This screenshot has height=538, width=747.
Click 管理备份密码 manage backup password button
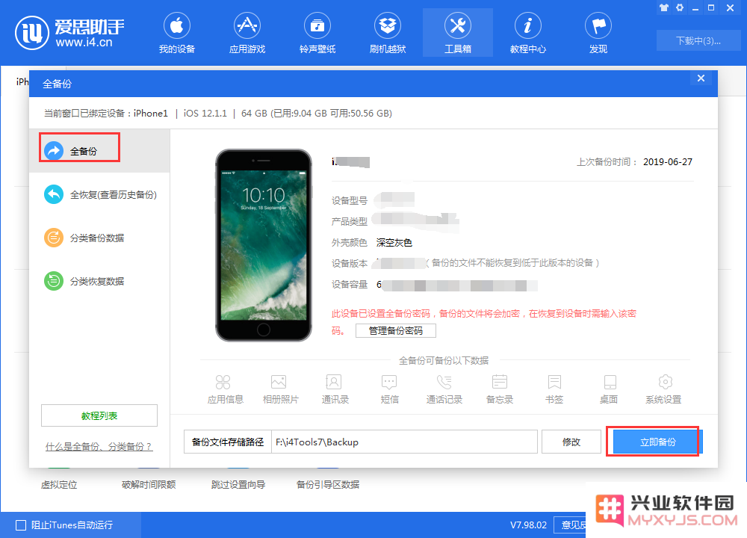point(395,331)
